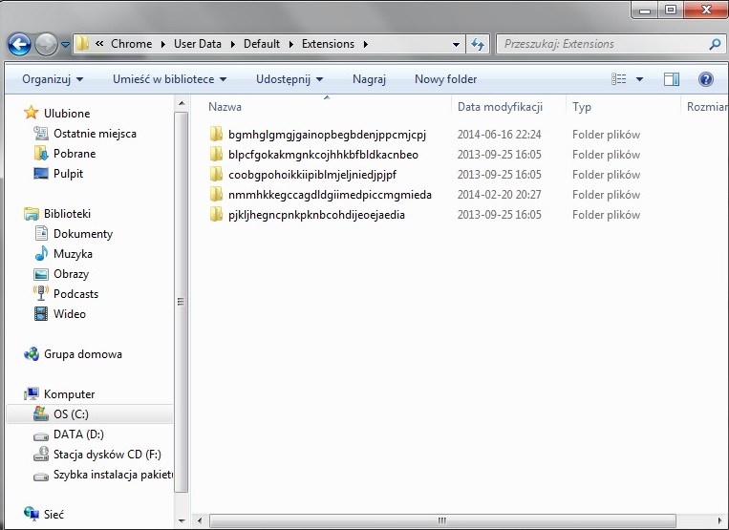Click the search magnifier icon
729x530 pixels.
(x=715, y=44)
